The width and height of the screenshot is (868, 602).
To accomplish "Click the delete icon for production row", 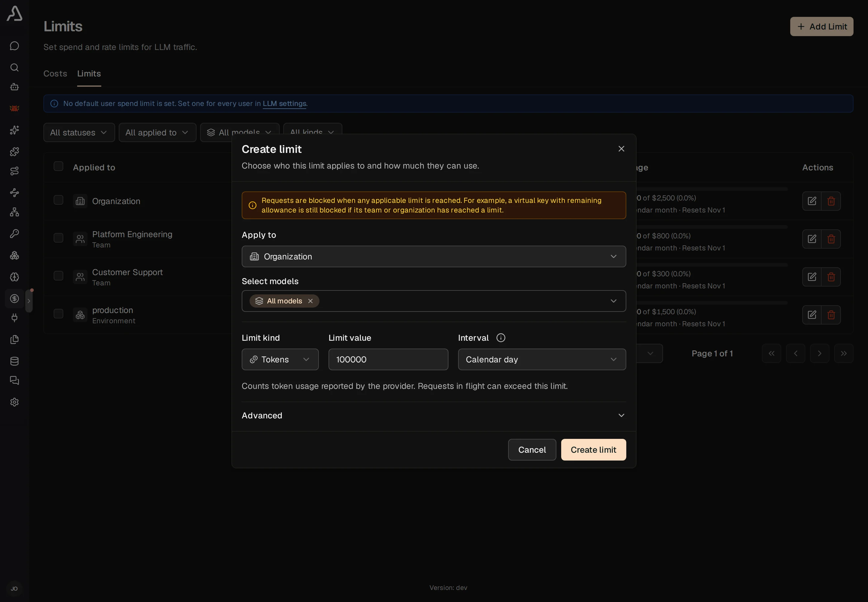I will pos(831,315).
